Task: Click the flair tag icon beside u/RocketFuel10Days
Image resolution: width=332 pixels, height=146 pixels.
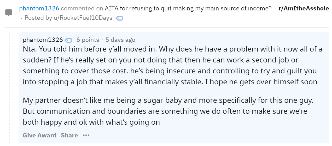Action: pyautogui.click(x=119, y=18)
